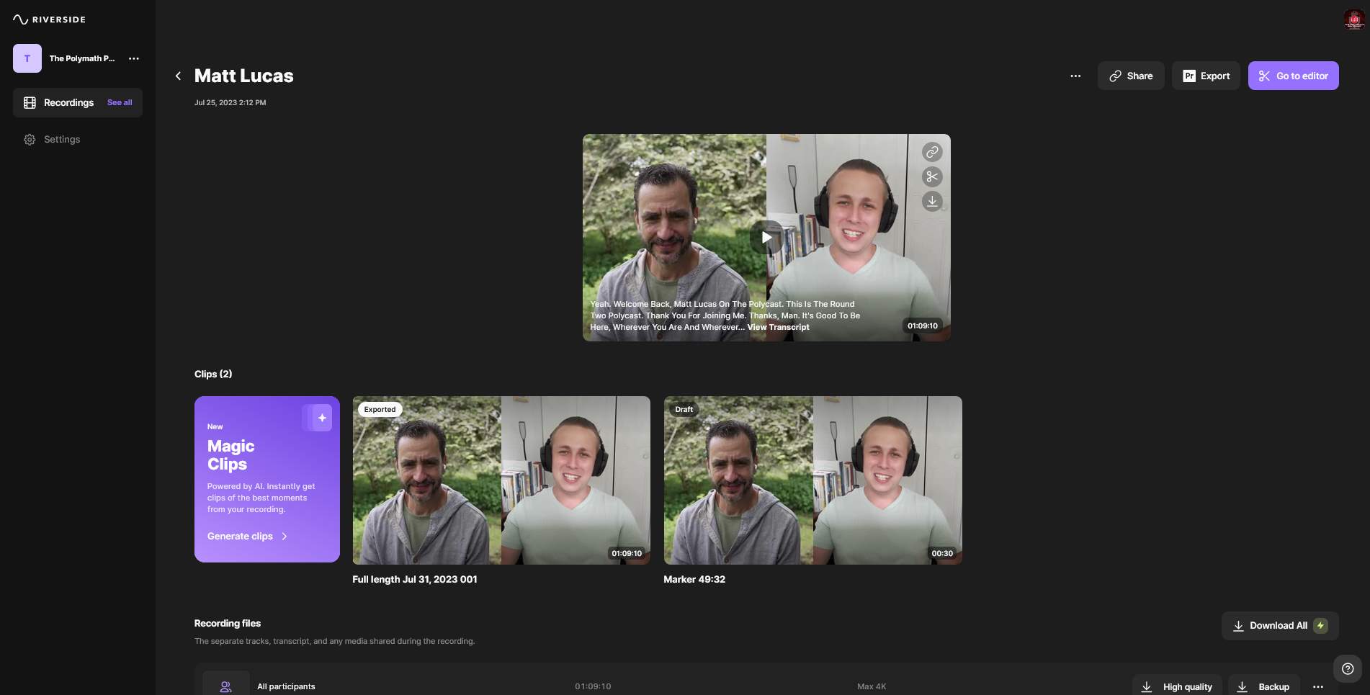The width and height of the screenshot is (1370, 695).
Task: Play the main recording video
Action: pyautogui.click(x=766, y=237)
